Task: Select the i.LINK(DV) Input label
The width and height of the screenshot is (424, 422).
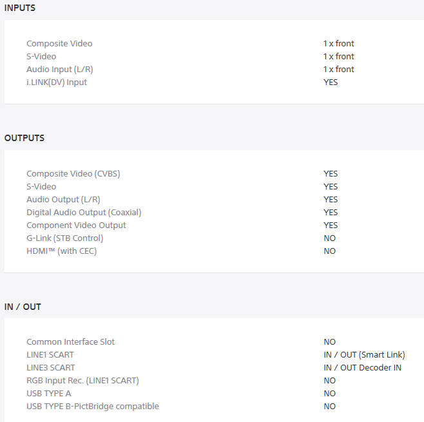Action: point(57,82)
